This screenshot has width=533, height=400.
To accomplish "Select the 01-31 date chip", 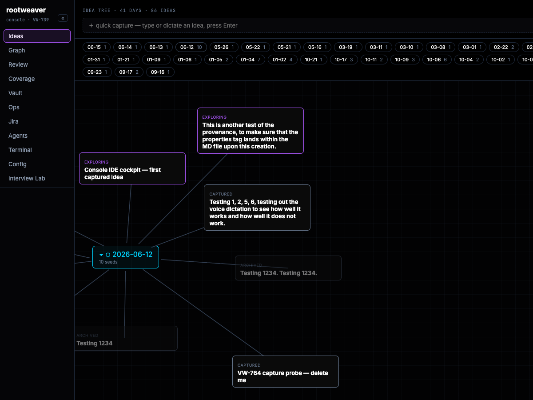I will click(96, 60).
